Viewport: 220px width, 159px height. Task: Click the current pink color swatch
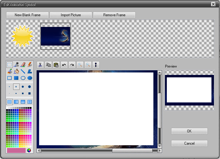click(16, 150)
